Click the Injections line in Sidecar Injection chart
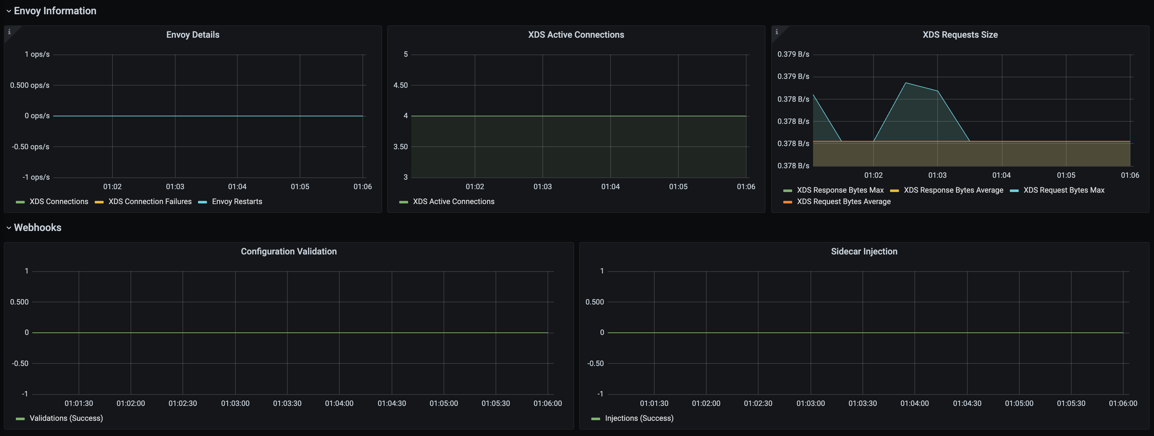Screen dimensions: 1154x436 pyautogui.click(x=865, y=332)
